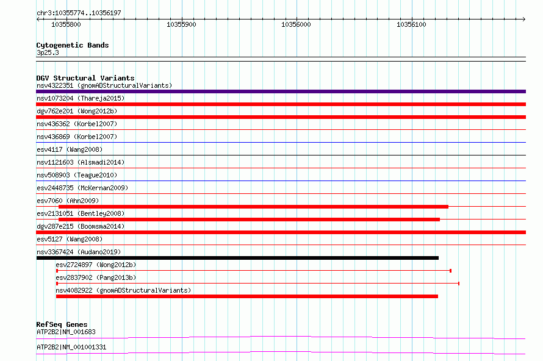This screenshot has width=543, height=361.
Task: Click the blue line under nsv508903
Action: point(281,180)
